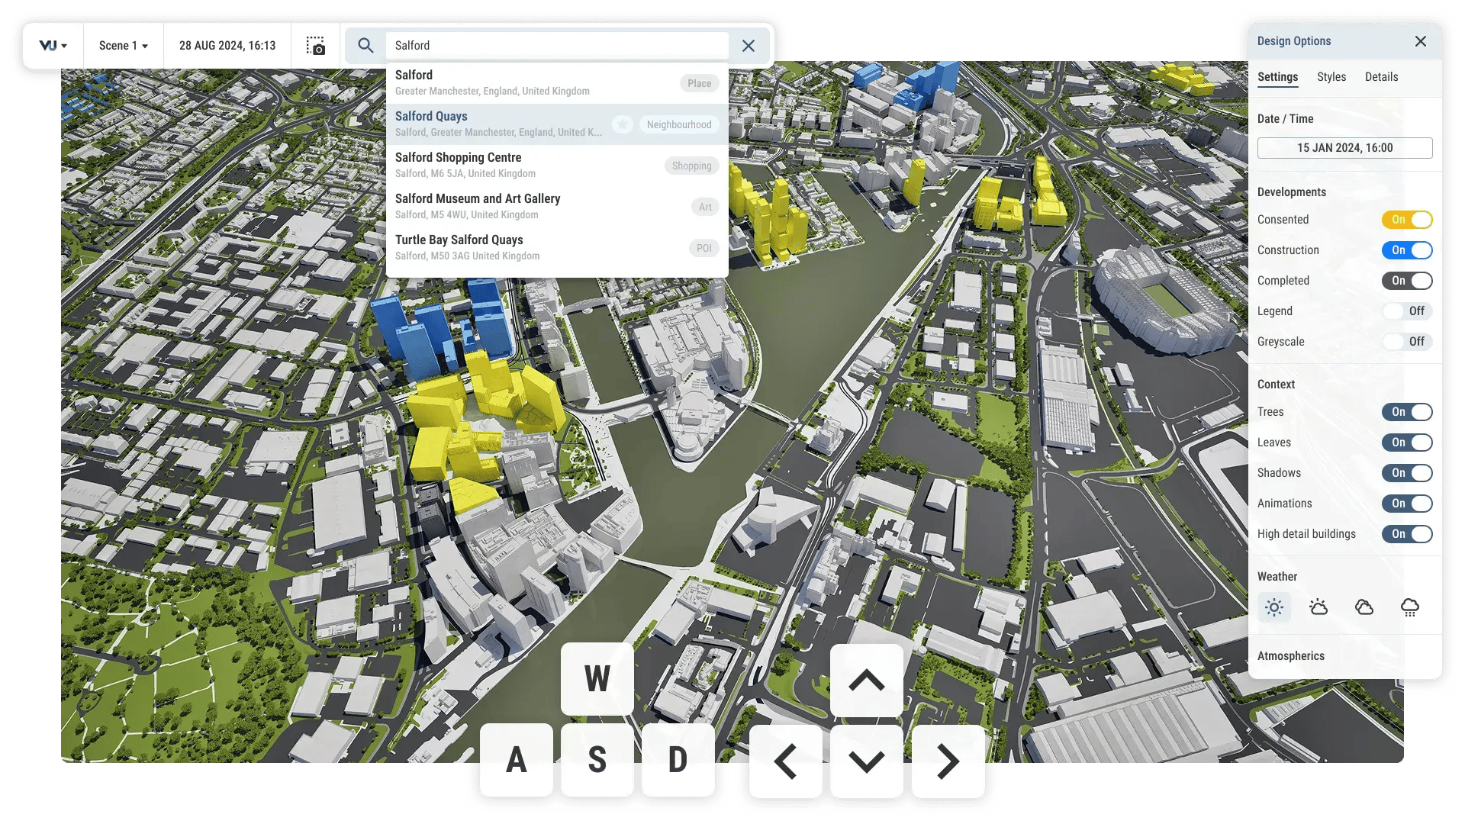Disable the Trees context switch
This screenshot has width=1465, height=824.
[x=1407, y=412]
